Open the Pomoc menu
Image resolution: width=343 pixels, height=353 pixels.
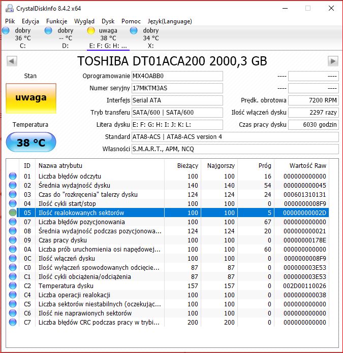[x=131, y=21]
